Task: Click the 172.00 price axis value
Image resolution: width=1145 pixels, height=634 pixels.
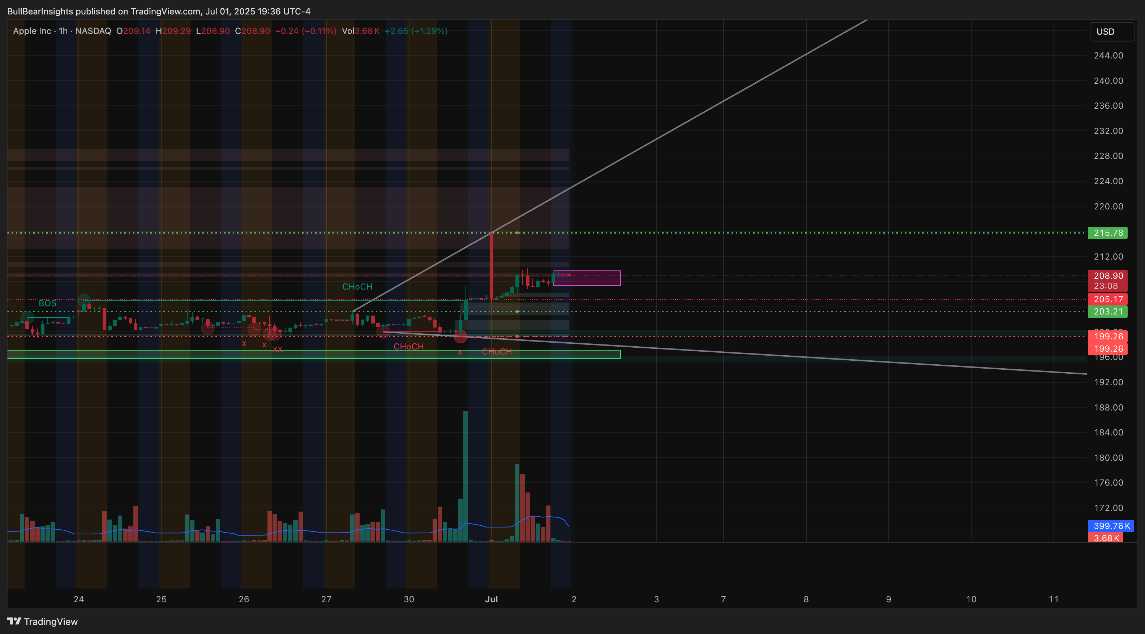Action: pyautogui.click(x=1108, y=508)
